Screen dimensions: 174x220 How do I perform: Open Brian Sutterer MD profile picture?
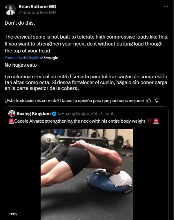point(10,10)
